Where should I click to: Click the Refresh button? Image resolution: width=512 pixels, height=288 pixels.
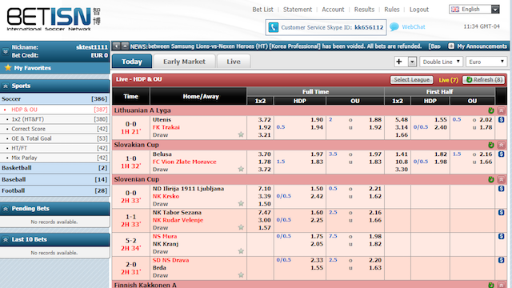pyautogui.click(x=483, y=80)
